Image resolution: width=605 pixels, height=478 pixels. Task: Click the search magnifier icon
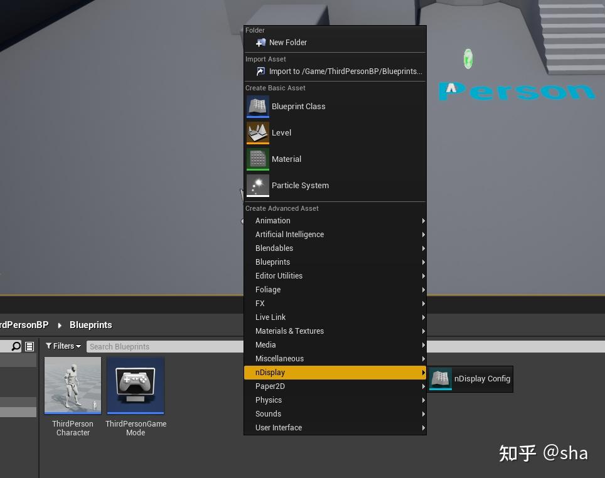(x=15, y=346)
